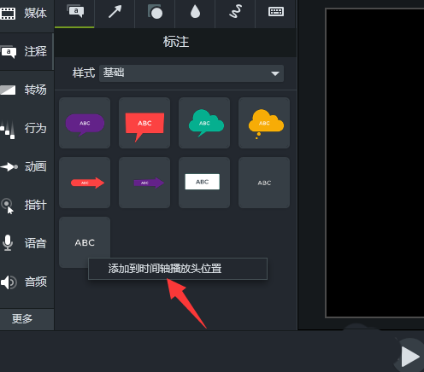Choose the green cloud speech callout
The width and height of the screenshot is (424, 372).
204,123
